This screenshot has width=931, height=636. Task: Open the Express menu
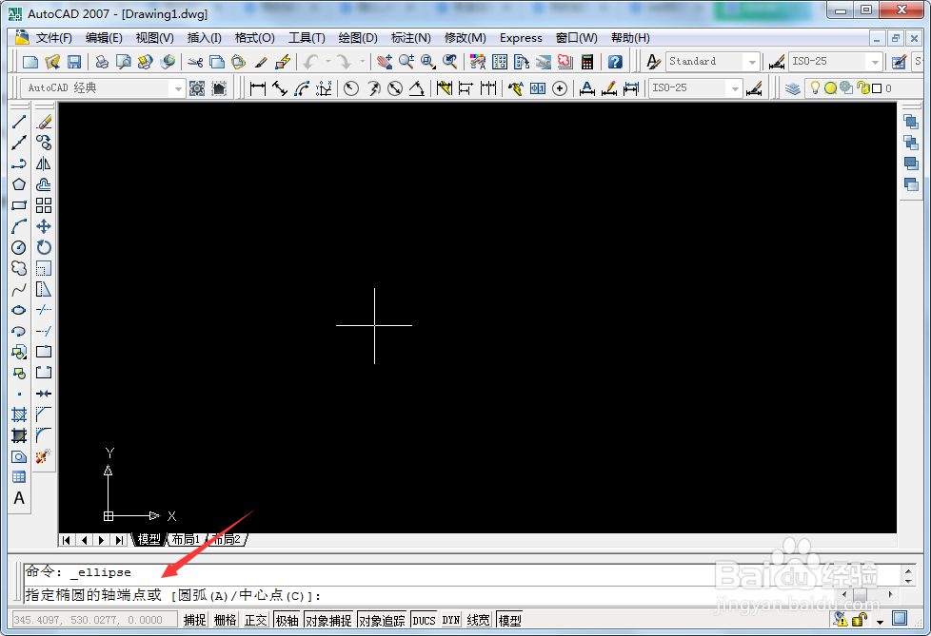(x=521, y=38)
